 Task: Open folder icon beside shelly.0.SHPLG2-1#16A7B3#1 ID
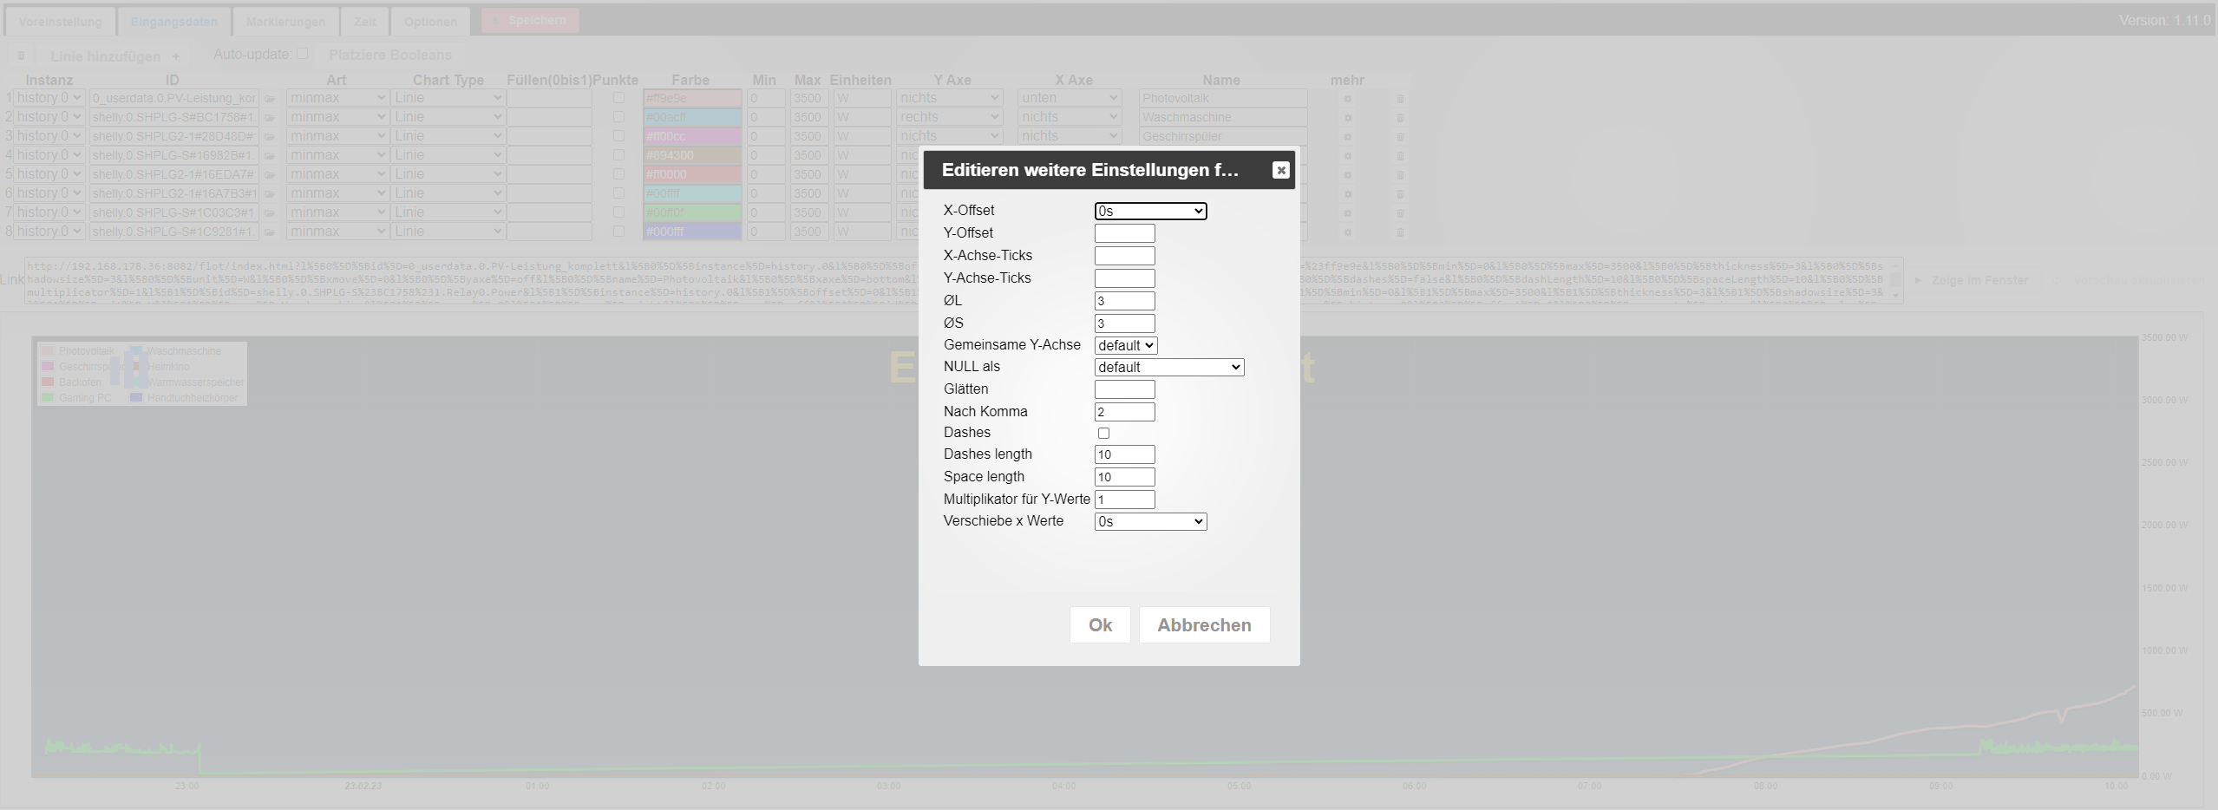point(270,194)
